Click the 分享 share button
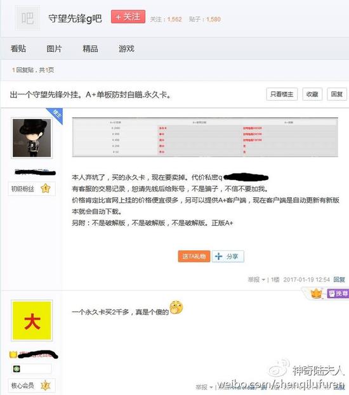Image resolution: width=349 pixels, height=395 pixels. tap(228, 256)
